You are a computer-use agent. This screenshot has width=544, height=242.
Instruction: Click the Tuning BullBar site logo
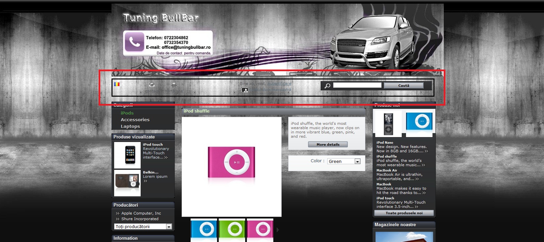point(160,18)
